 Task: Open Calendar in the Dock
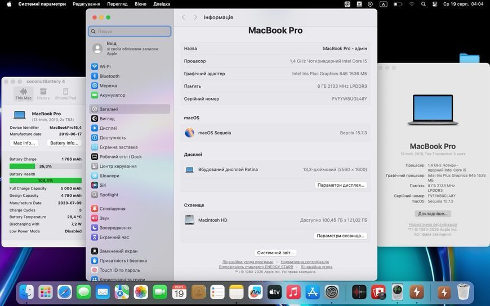(x=179, y=292)
